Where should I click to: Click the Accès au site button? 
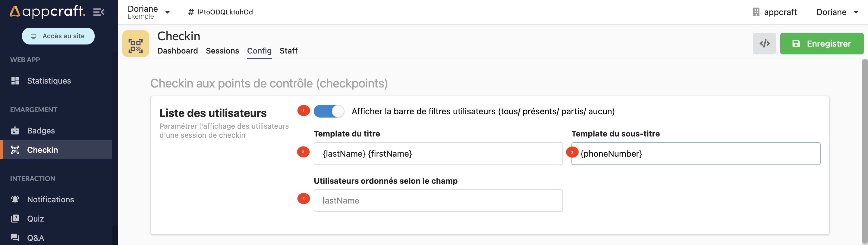click(58, 36)
